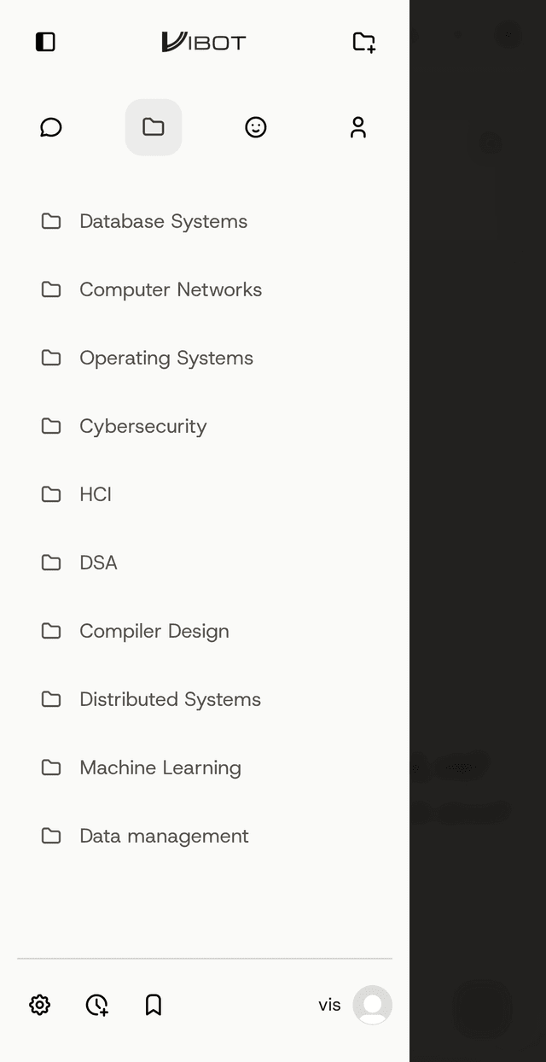Open the Compiler Design folder
Viewport: 546px width, 1062px height.
coord(154,631)
